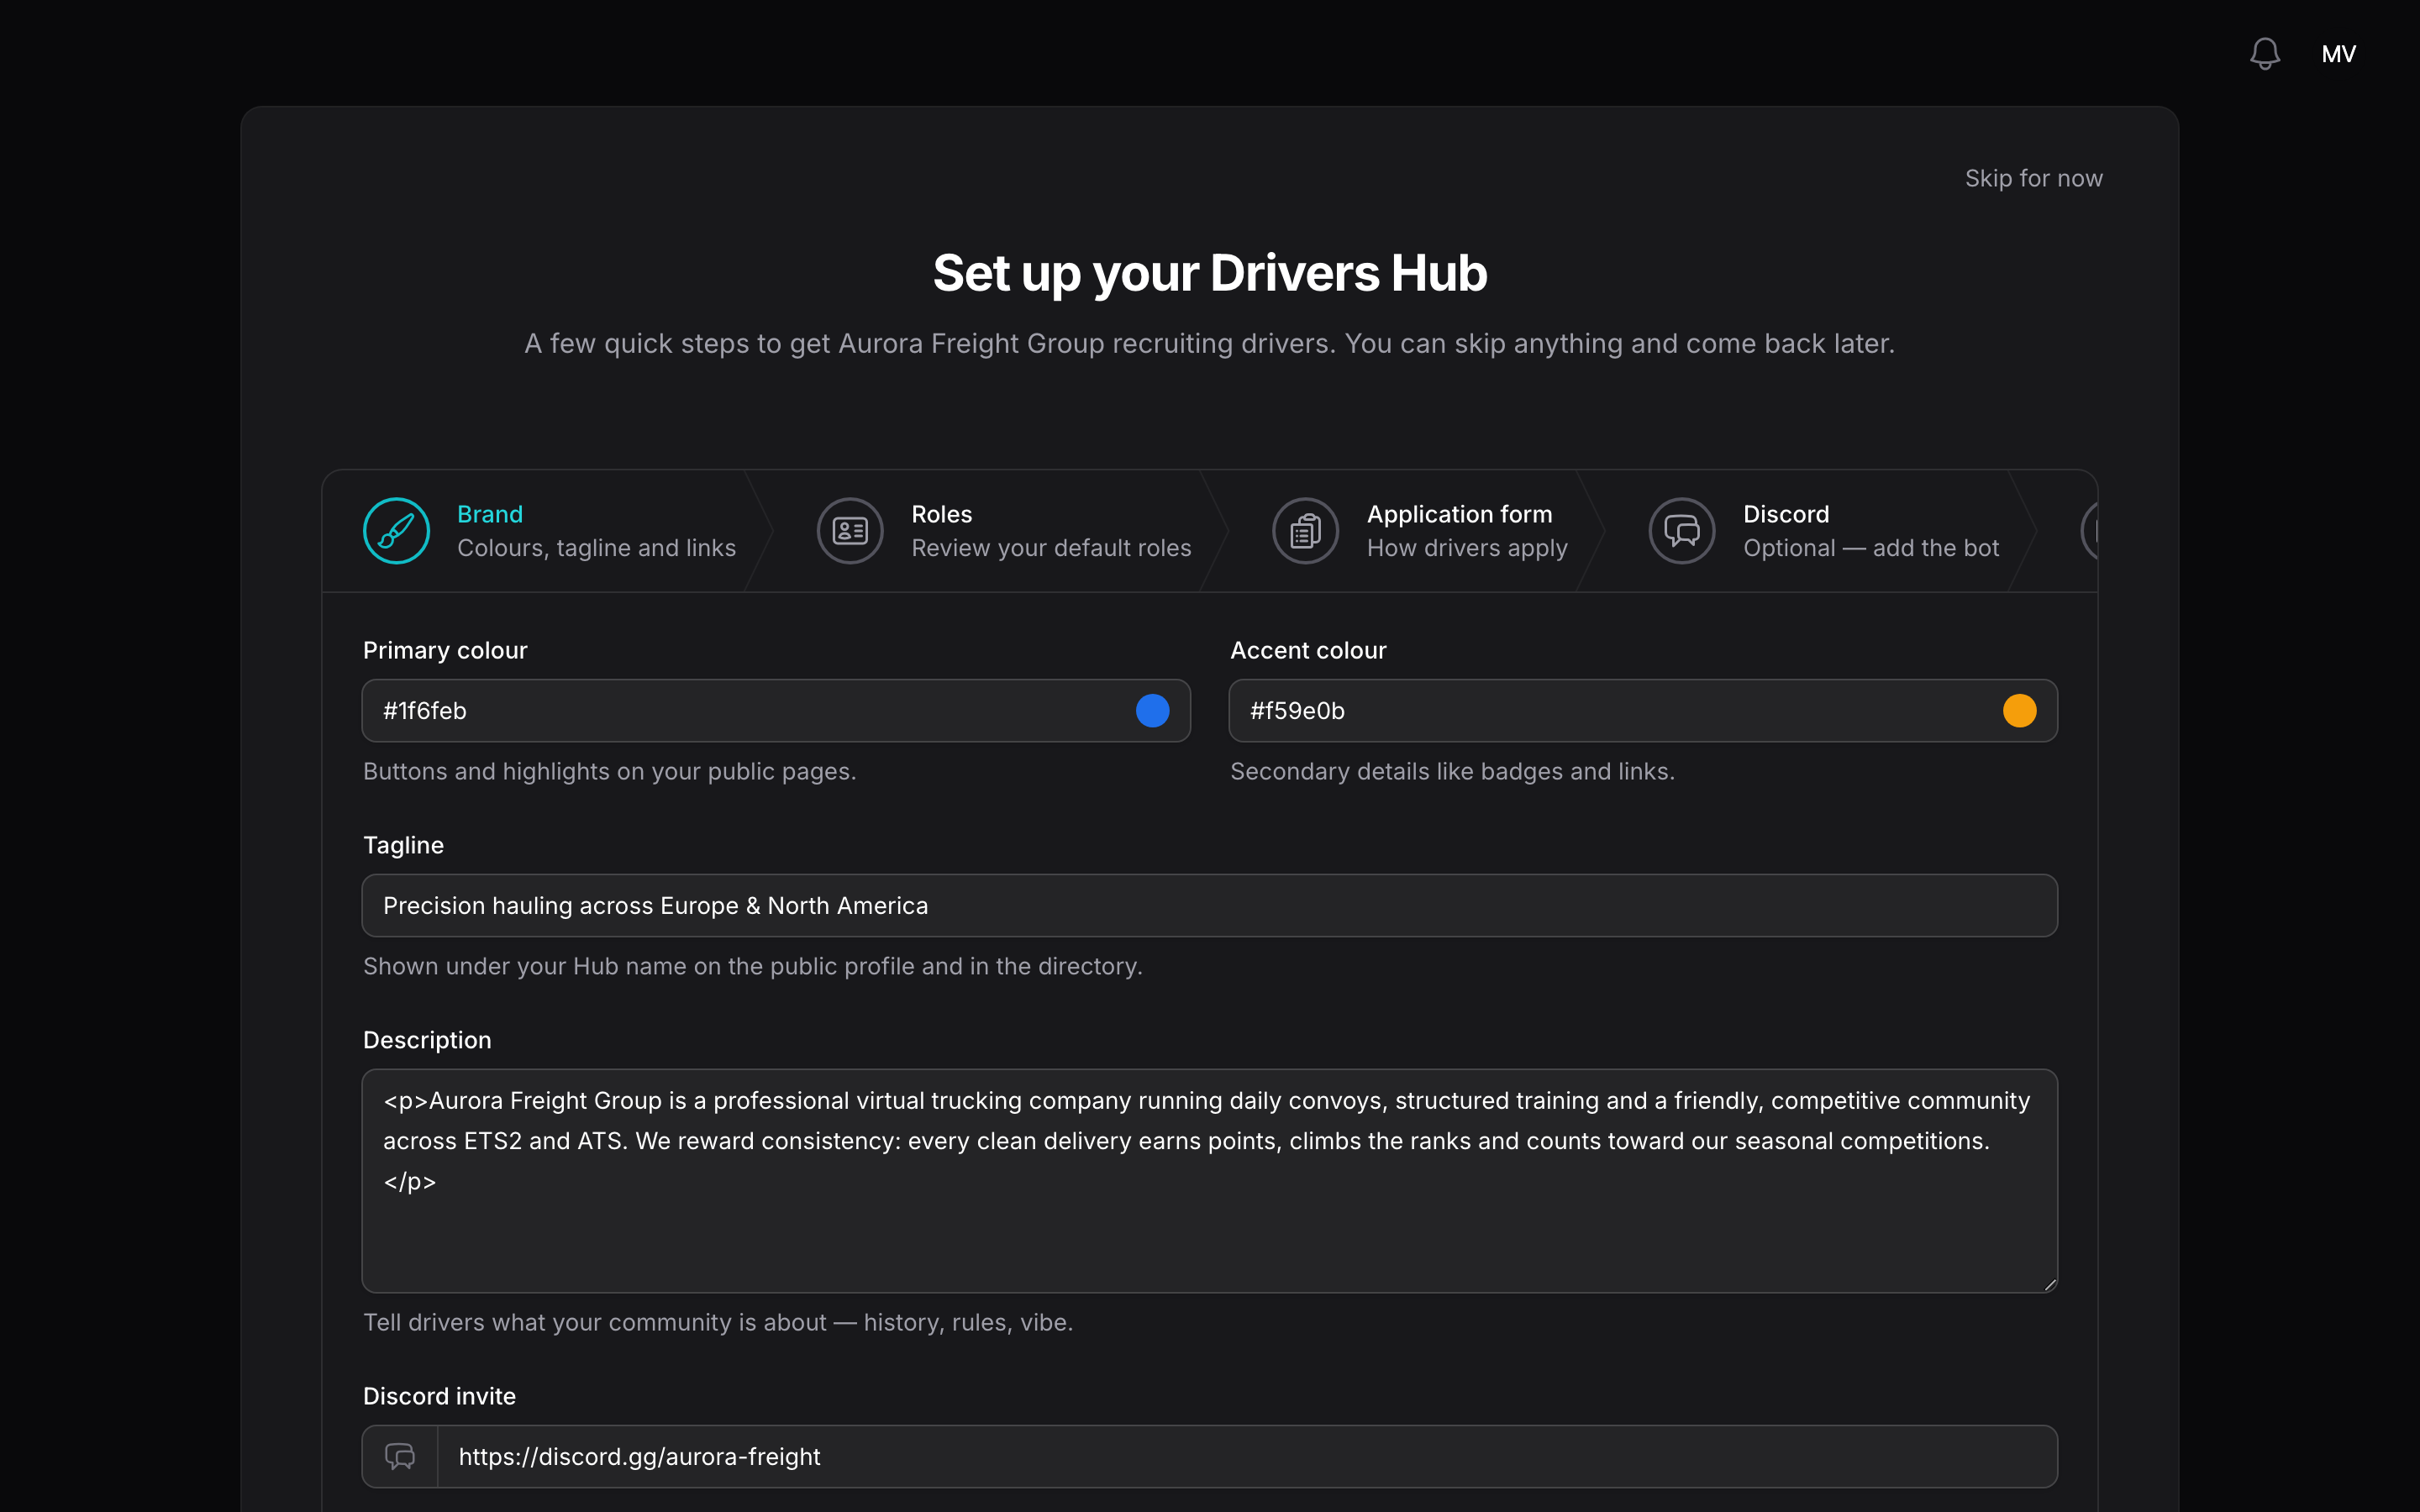Switch to the Roles step tab
Viewport: 2420px width, 1512px height.
[1004, 531]
